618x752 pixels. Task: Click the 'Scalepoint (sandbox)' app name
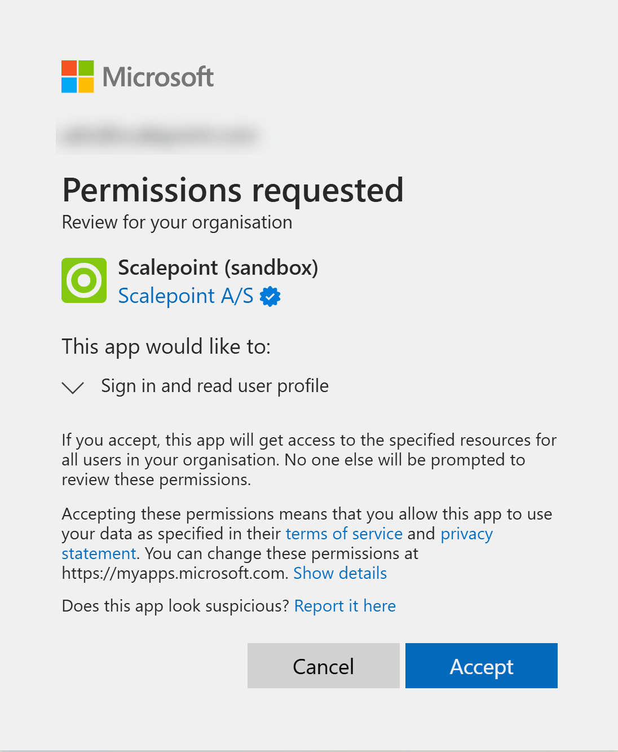[x=218, y=267]
